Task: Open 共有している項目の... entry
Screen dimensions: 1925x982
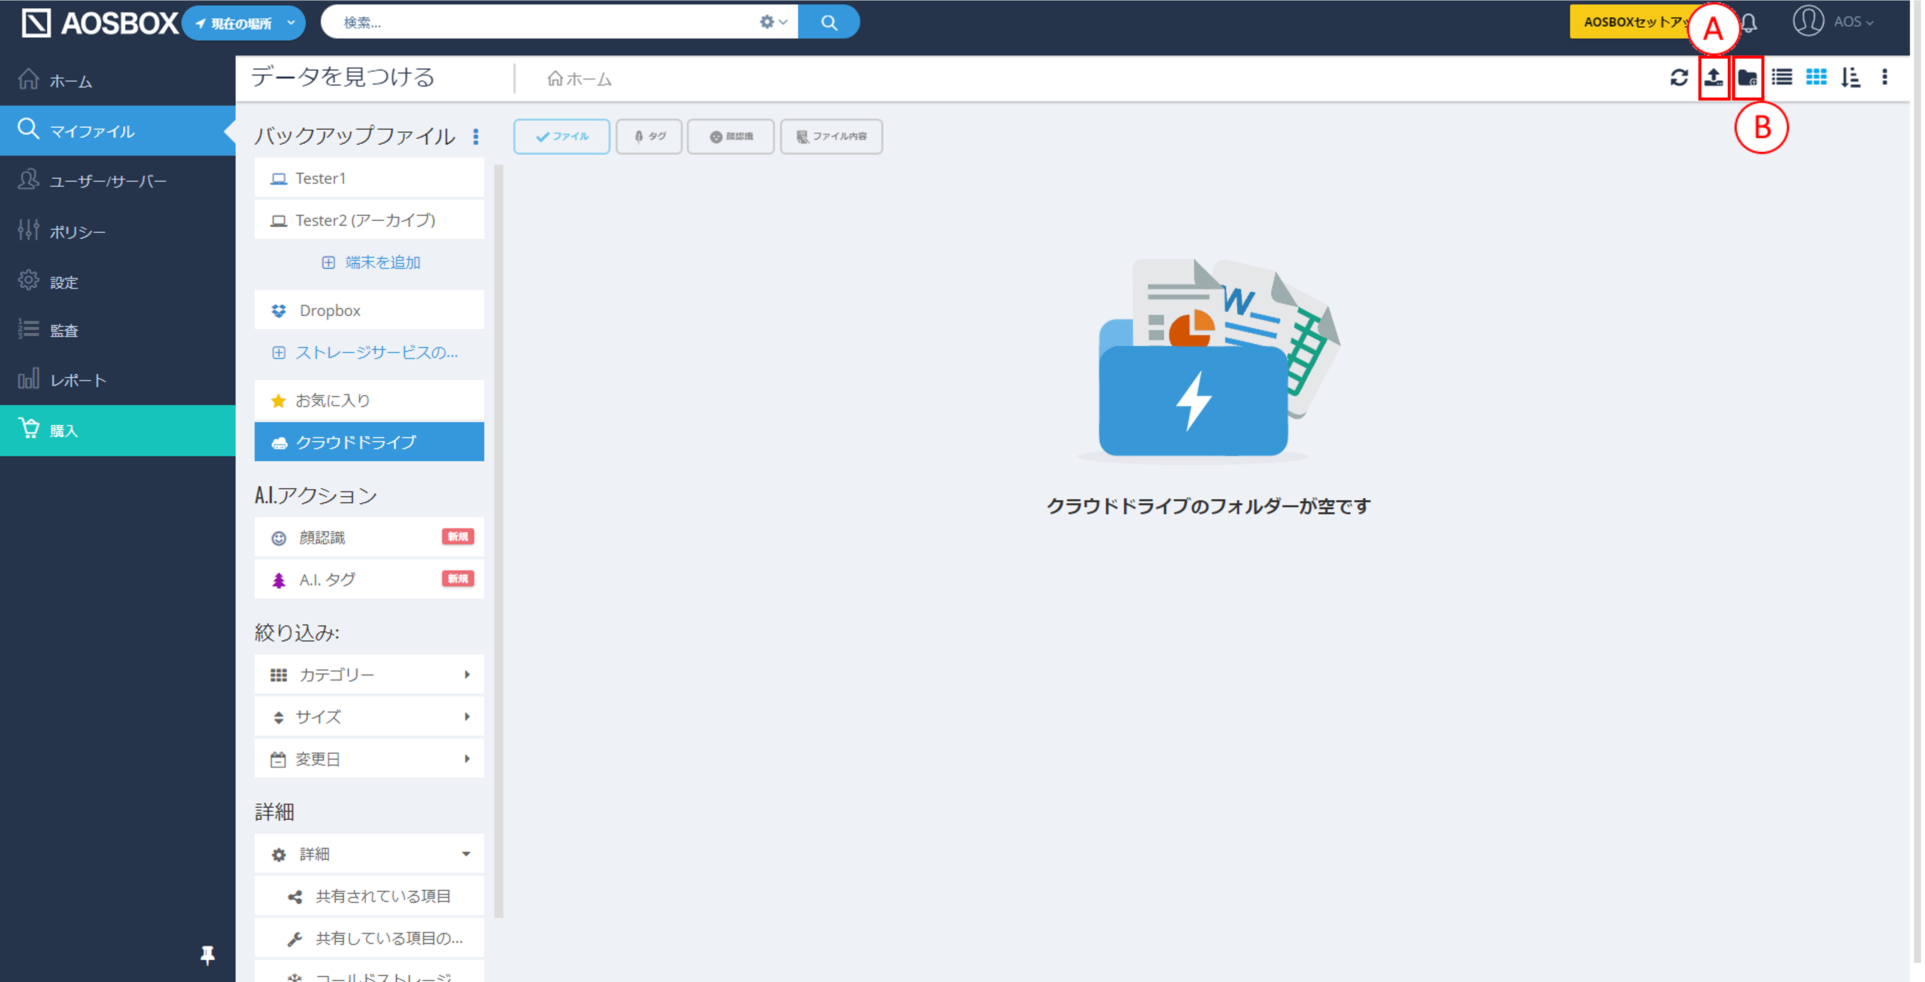Action: [369, 938]
